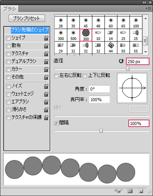The image size is (153, 196).
Task: Select the 44 splatter brush thumbnail
Action: 111,47
